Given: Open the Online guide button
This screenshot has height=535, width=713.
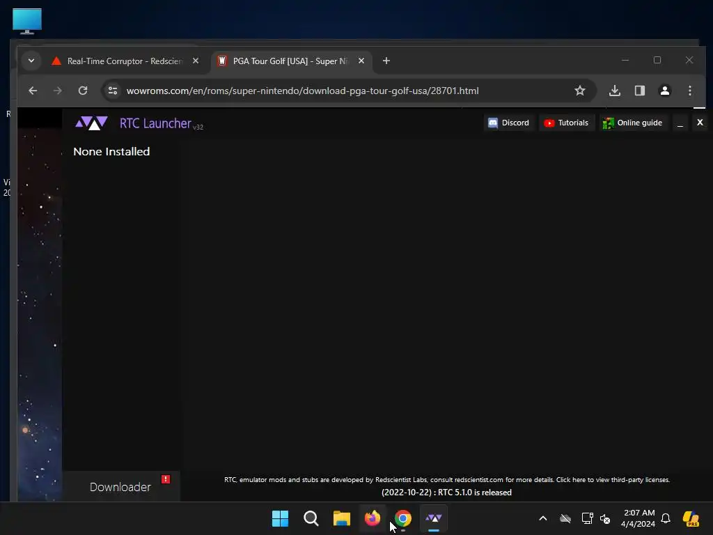Looking at the screenshot, I should coord(632,123).
